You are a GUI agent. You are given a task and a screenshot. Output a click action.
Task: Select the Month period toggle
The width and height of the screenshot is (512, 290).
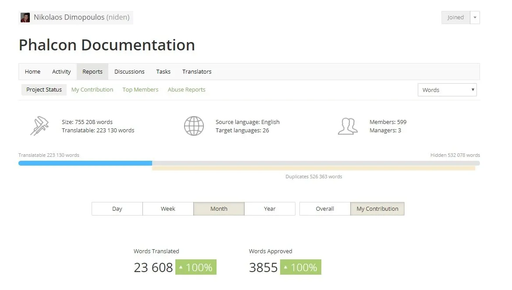tap(219, 209)
